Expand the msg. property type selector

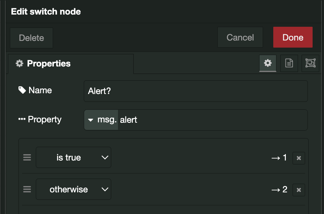pos(101,120)
